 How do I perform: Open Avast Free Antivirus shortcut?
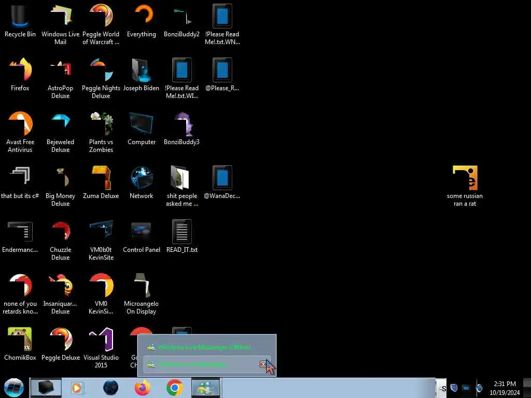20,132
